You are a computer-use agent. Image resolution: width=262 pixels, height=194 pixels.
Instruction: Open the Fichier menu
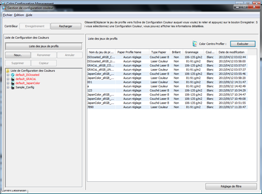8,15
